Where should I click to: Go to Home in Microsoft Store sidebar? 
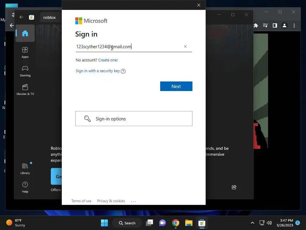pos(25,33)
